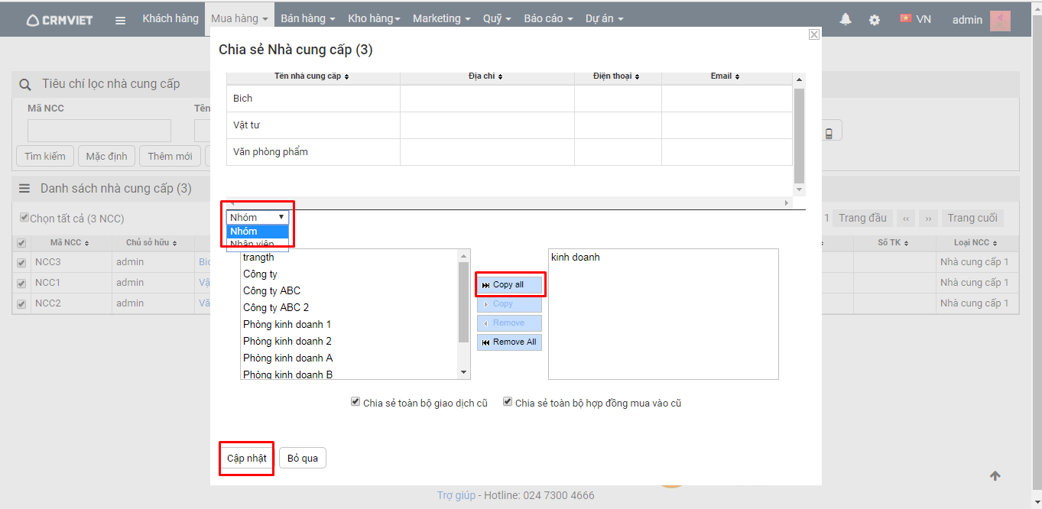The height and width of the screenshot is (509, 1042).
Task: Open the Marketing menu
Action: tap(441, 19)
